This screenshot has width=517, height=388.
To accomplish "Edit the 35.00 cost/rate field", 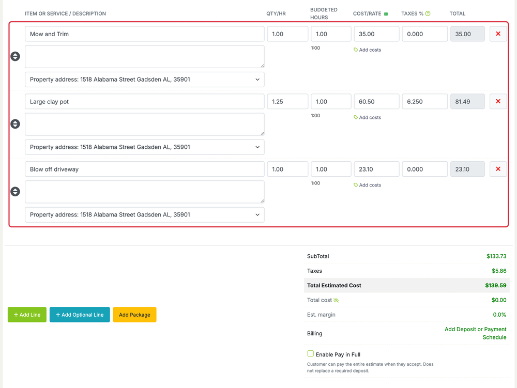I will click(376, 34).
